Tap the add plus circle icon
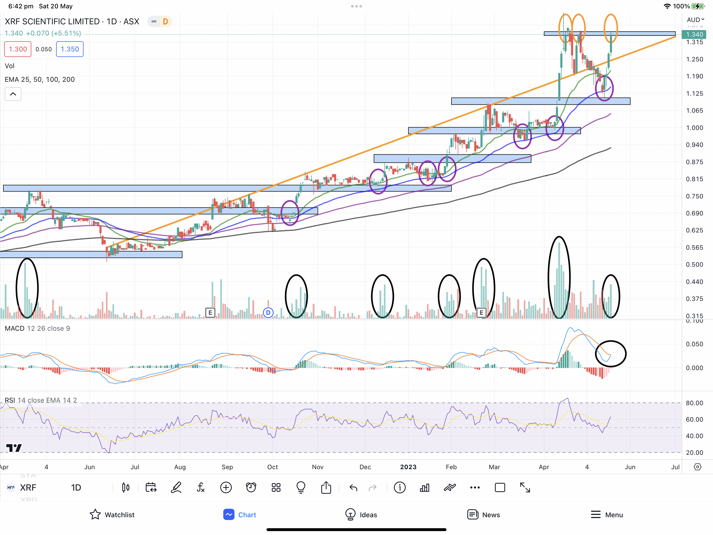The height and width of the screenshot is (535, 713). click(x=226, y=487)
